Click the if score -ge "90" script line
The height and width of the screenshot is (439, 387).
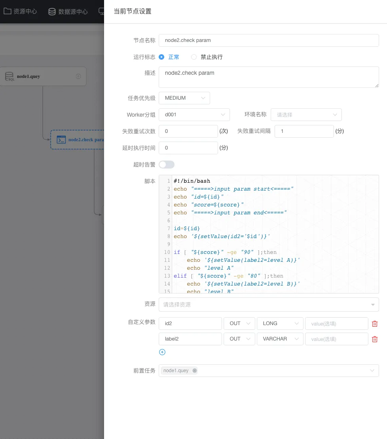pos(225,252)
